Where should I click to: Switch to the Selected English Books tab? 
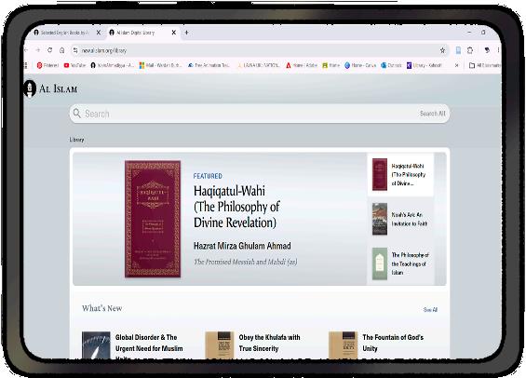[61, 33]
